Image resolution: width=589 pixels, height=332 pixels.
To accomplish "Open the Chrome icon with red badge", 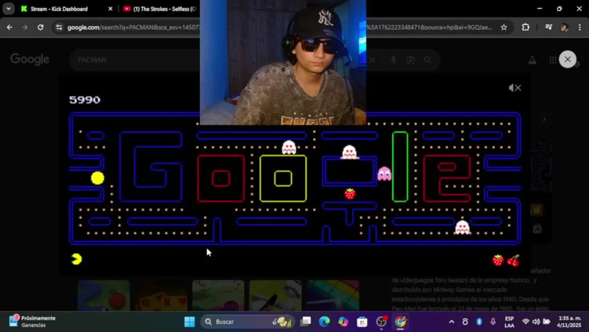I will pos(382,321).
